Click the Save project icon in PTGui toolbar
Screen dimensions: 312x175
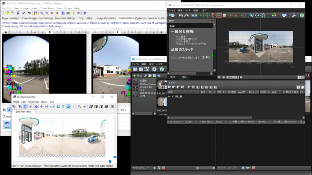18,13
